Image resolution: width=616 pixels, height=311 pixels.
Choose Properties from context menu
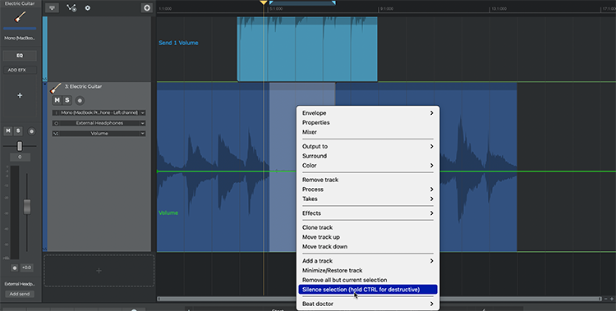pos(368,122)
